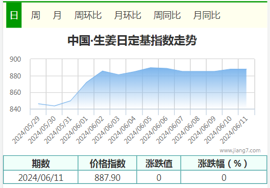Click the chart peak at 2024/06/05

click(151, 68)
